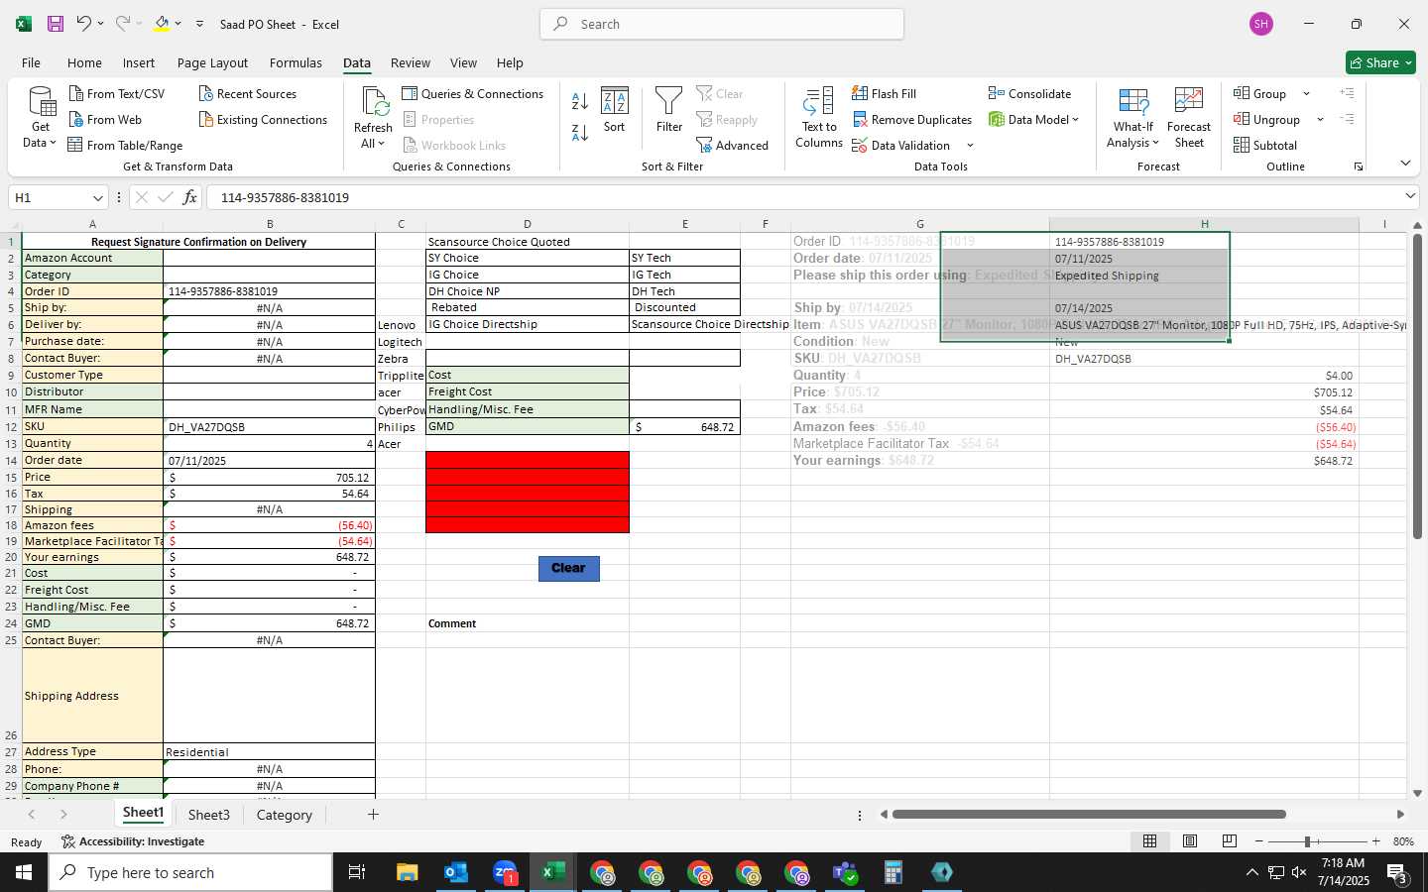This screenshot has width=1428, height=892.
Task: Click Windows Start button
Action: click(x=24, y=872)
